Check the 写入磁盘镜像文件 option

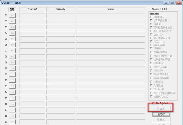pos(151,28)
